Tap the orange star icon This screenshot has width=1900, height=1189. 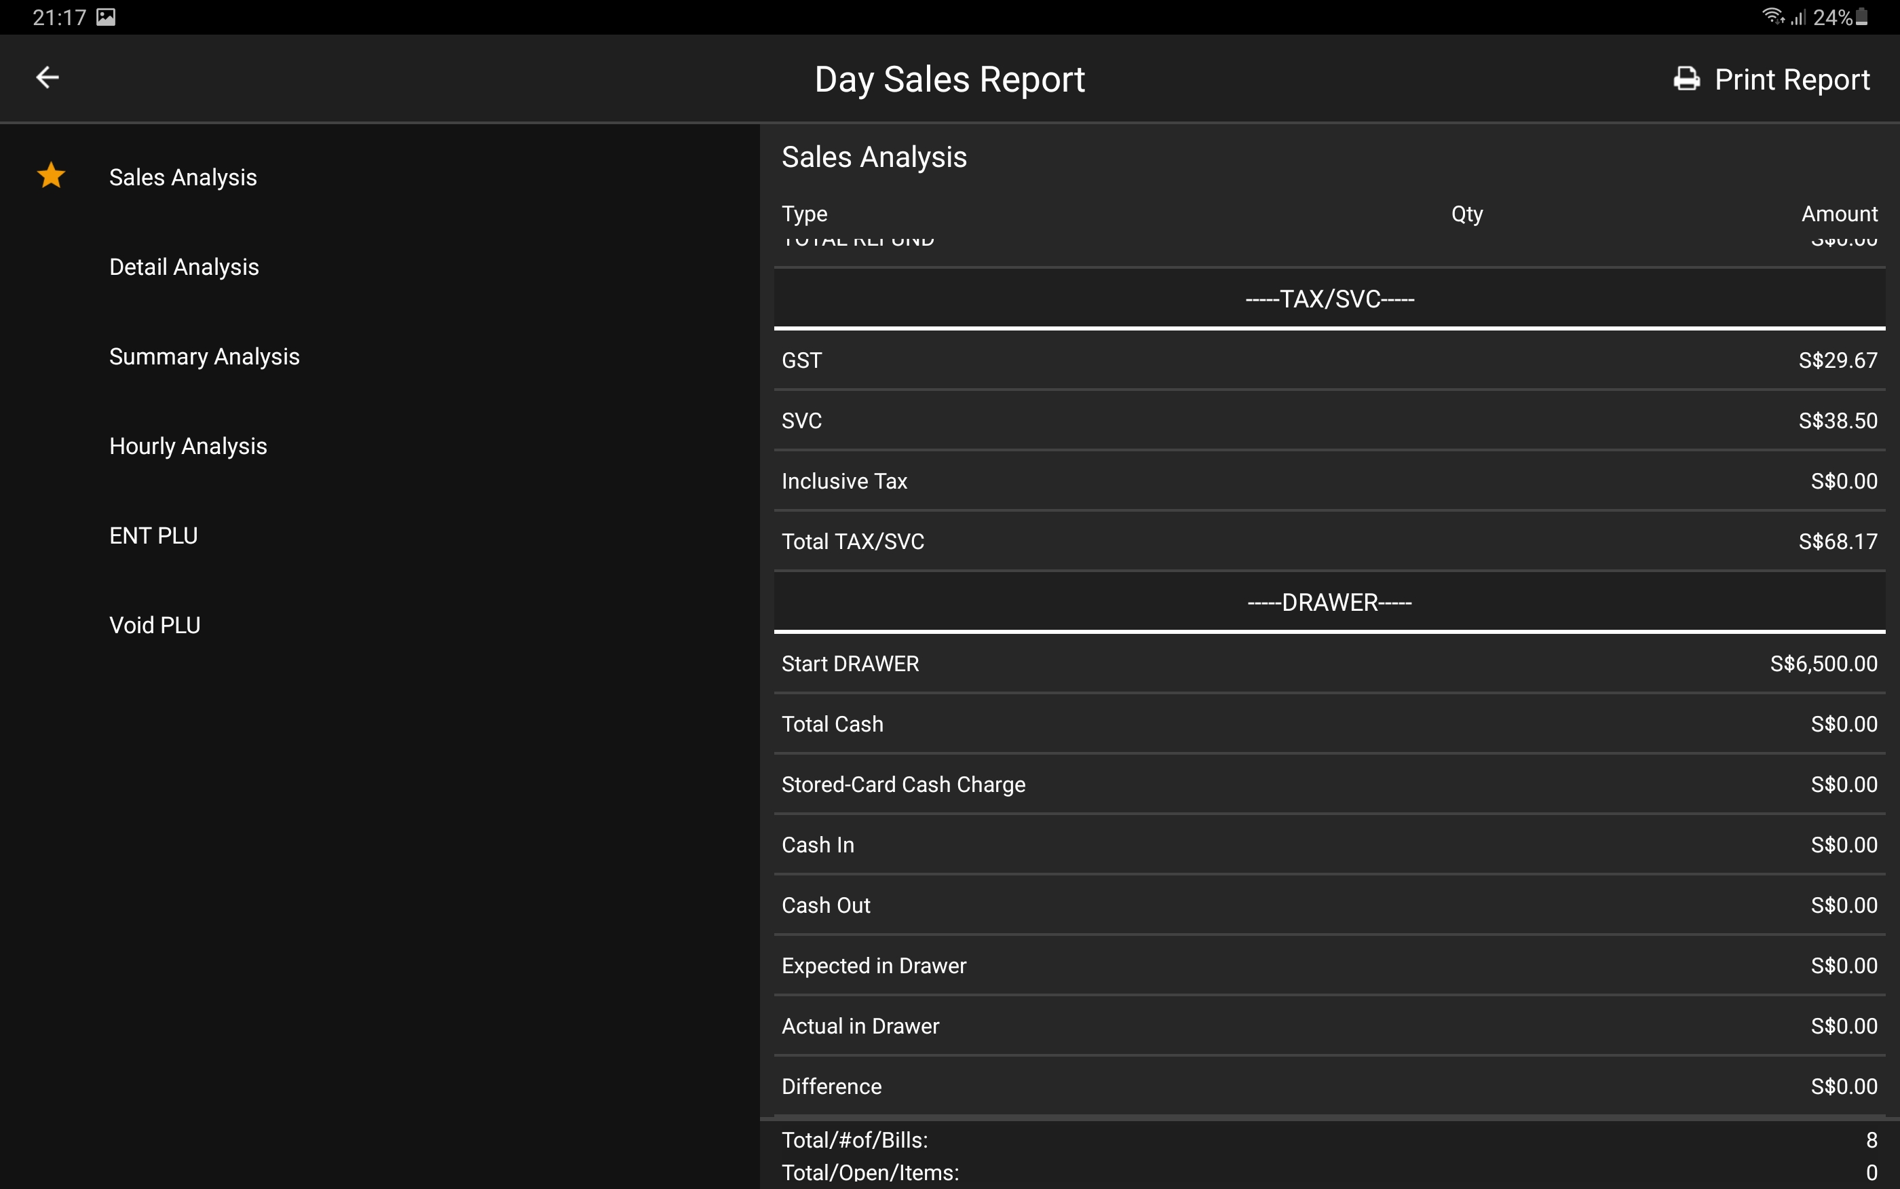click(x=51, y=175)
